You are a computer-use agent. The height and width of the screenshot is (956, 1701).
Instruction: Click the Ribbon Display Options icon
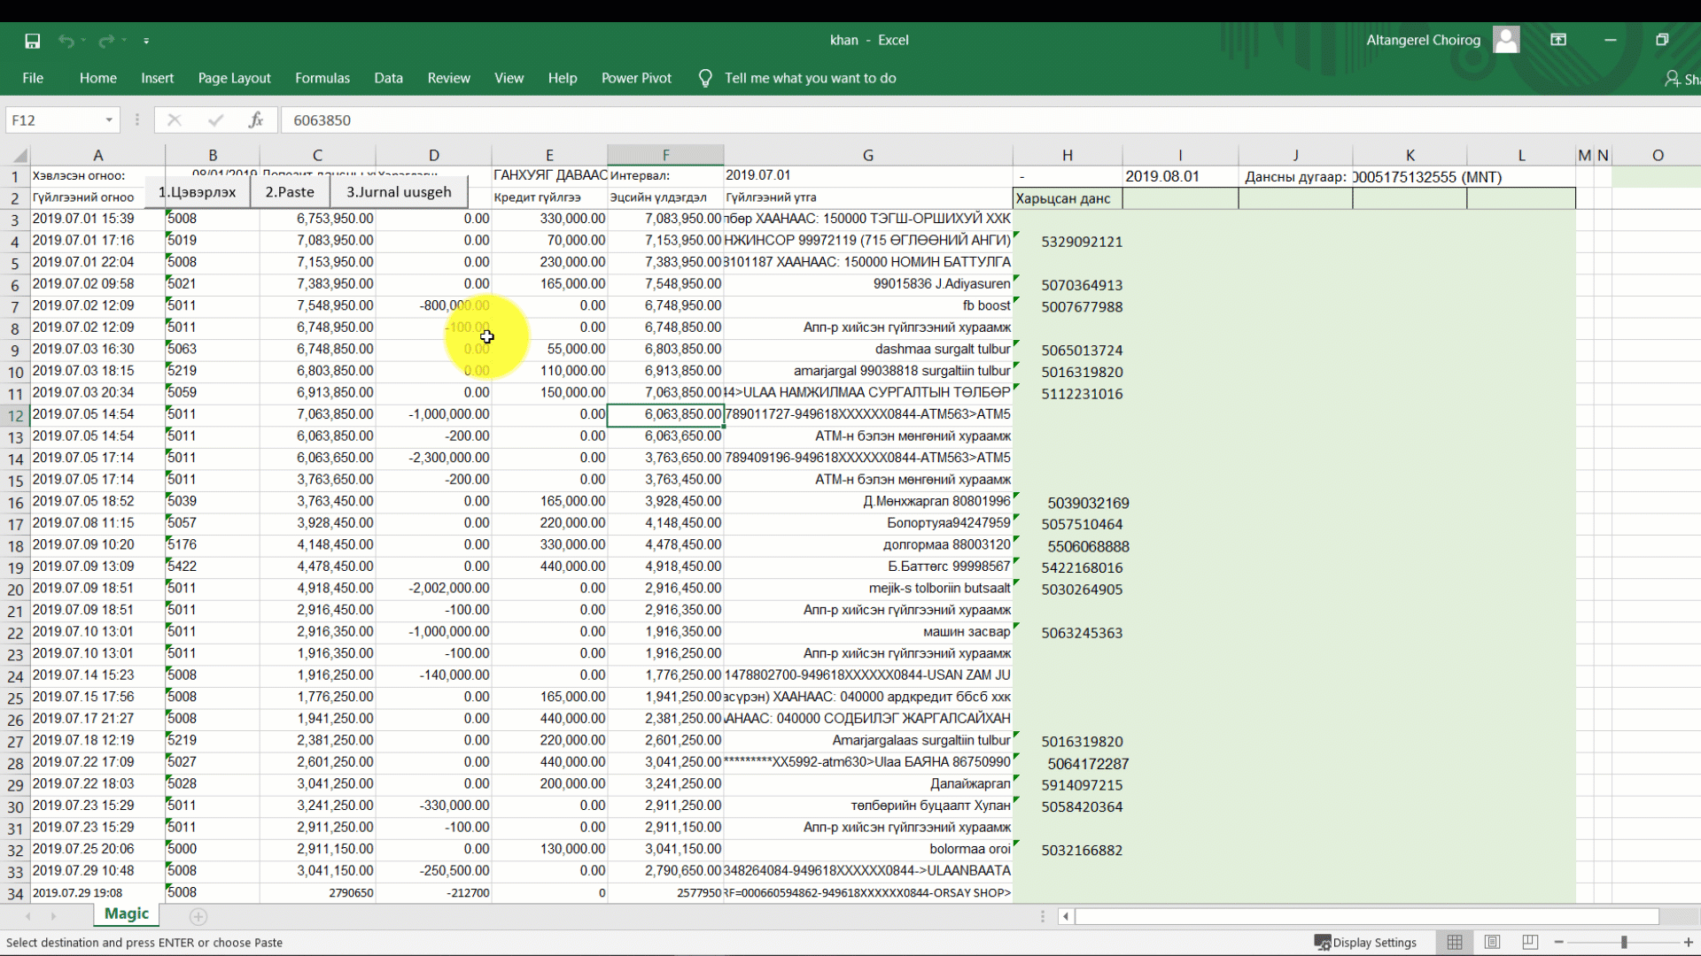(x=1558, y=40)
